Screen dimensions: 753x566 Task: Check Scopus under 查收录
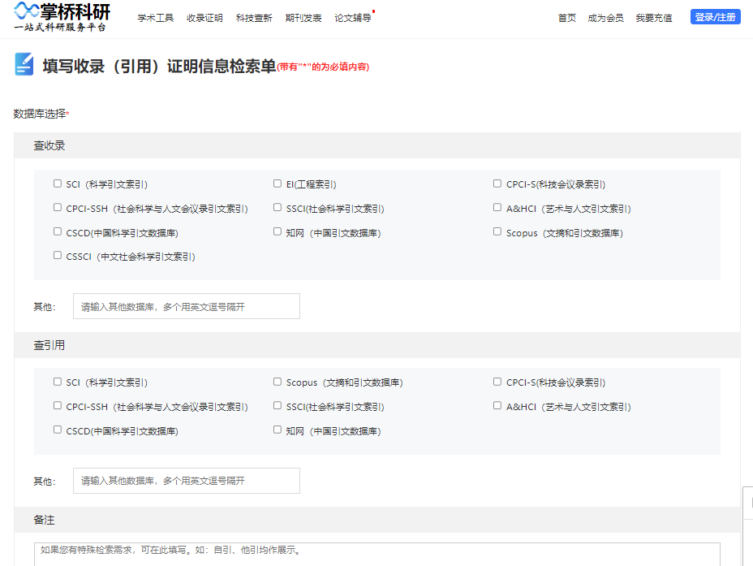(x=497, y=231)
